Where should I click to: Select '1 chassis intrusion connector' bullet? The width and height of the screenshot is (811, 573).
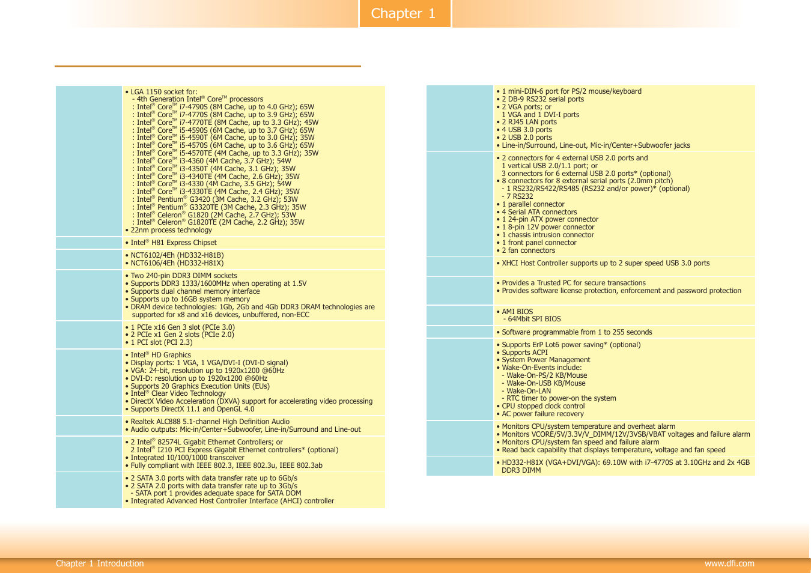[x=545, y=235]
